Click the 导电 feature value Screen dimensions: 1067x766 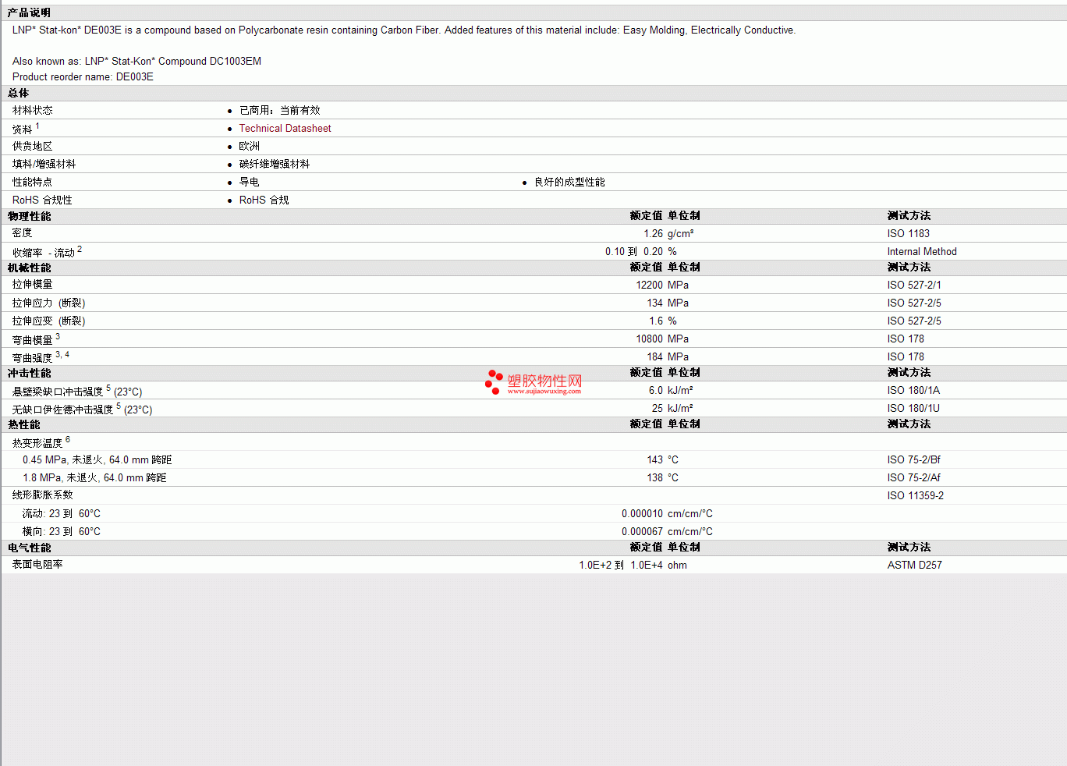(250, 183)
